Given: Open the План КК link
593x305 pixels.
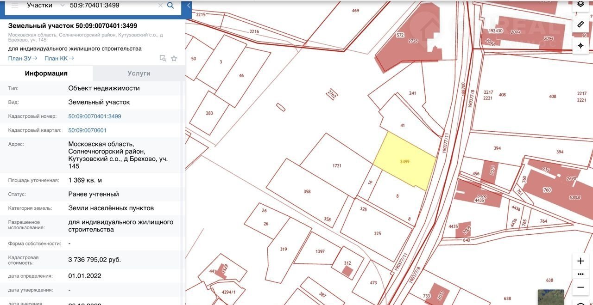Looking at the screenshot, I should point(59,58).
